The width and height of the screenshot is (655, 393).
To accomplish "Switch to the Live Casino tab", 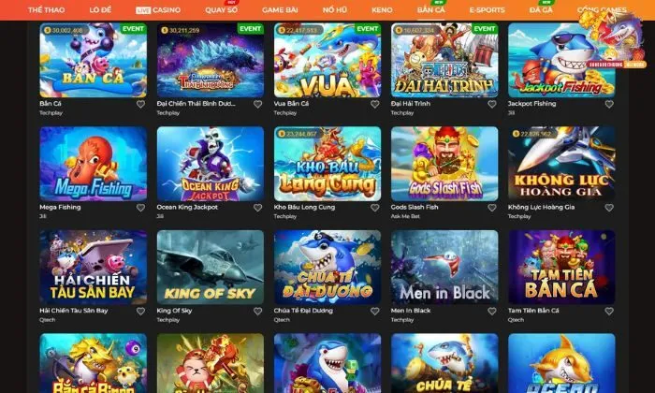I will 158,9.
